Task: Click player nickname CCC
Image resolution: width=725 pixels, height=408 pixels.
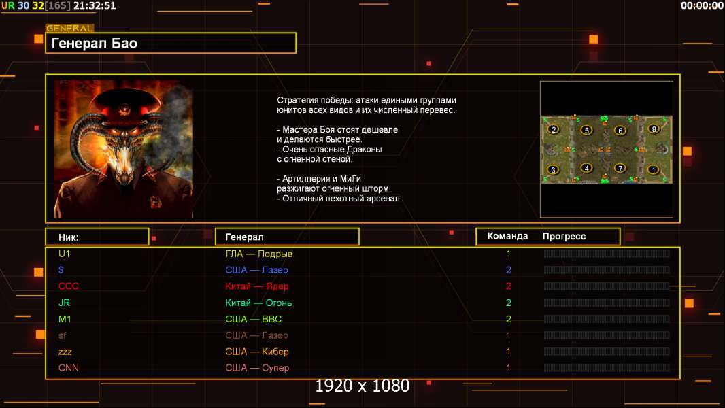Action: [x=69, y=286]
